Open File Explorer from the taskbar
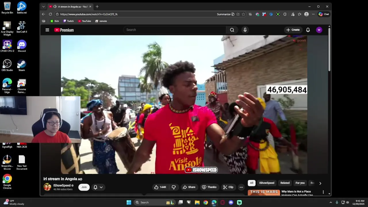The image size is (368, 207). coord(197,202)
